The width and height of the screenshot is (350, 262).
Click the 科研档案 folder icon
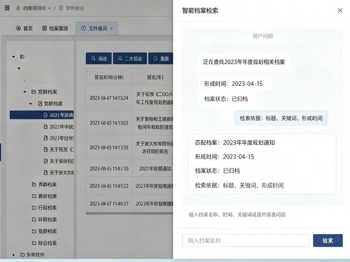34,220
